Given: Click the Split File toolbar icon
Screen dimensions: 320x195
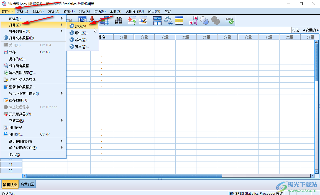Looking at the screenshot, I should 157,20.
